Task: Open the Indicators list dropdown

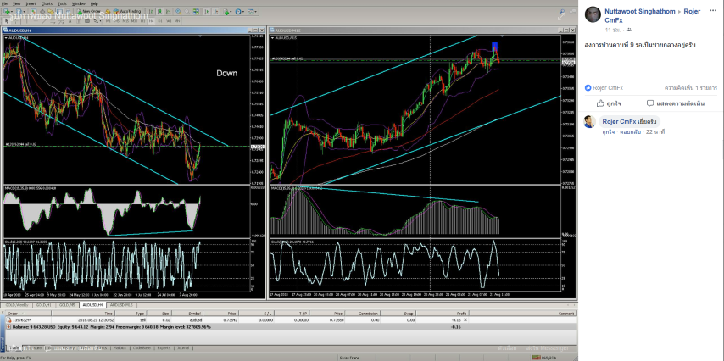Action: 229,12
